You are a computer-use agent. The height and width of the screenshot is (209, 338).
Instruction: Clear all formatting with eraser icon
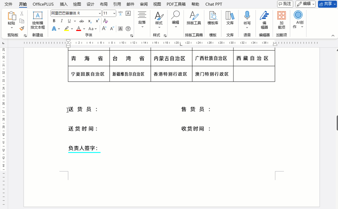[x=106, y=21]
